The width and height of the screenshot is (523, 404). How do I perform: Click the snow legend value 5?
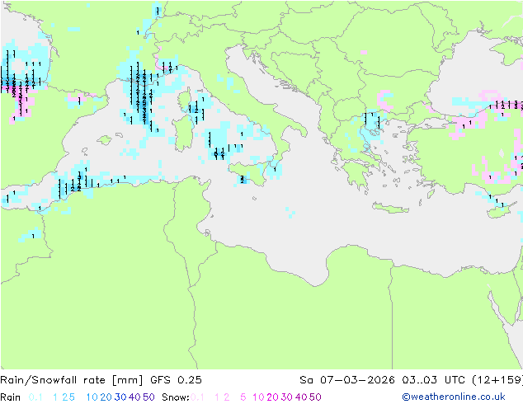coord(243,397)
